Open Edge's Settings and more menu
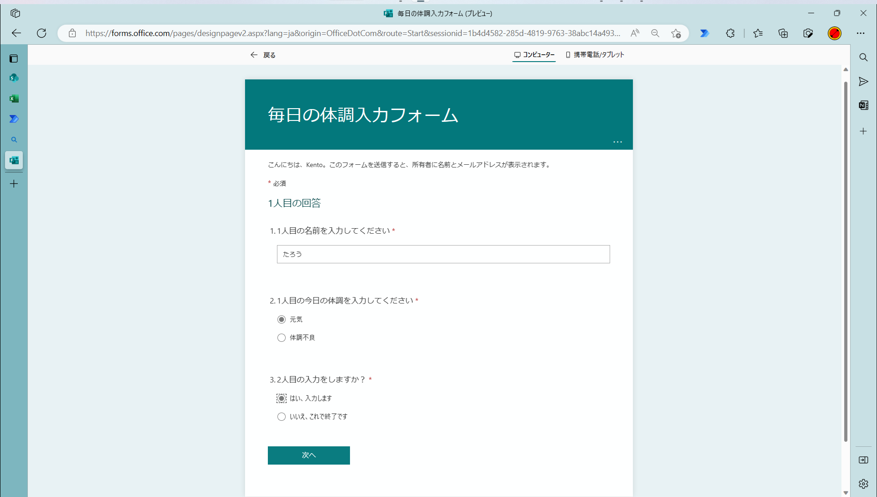The width and height of the screenshot is (877, 497). [861, 33]
